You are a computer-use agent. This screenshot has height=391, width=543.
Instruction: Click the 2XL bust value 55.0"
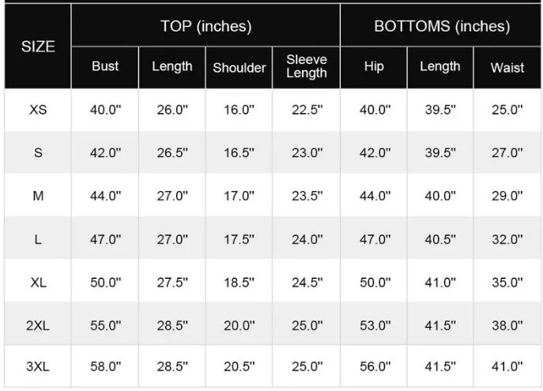click(x=105, y=324)
